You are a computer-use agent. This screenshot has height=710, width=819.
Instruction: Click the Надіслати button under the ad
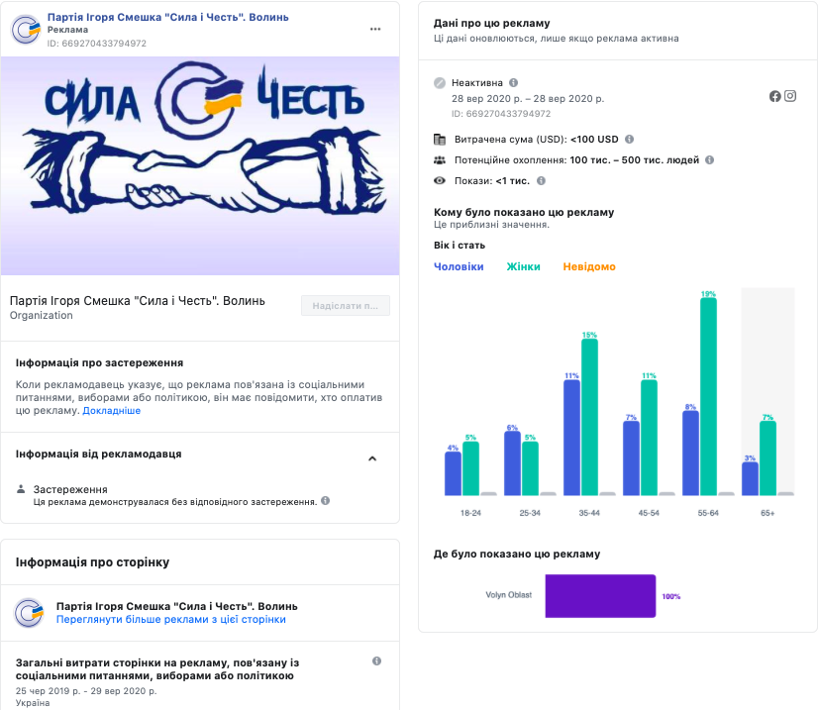click(x=346, y=306)
